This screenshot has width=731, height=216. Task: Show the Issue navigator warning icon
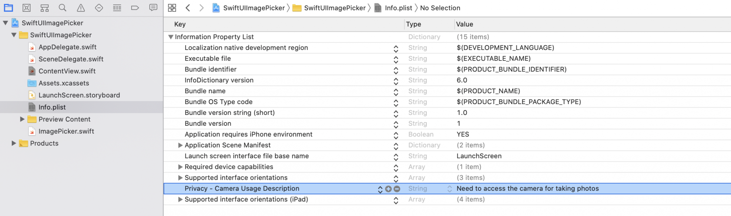[x=81, y=8]
